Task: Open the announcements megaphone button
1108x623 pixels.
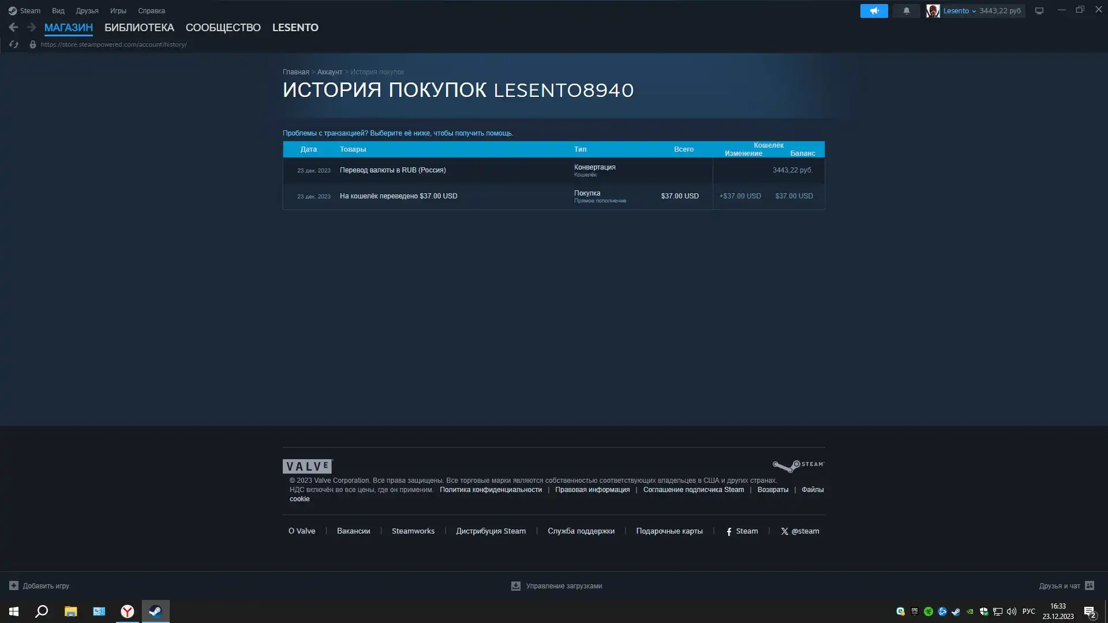Action: 874,11
